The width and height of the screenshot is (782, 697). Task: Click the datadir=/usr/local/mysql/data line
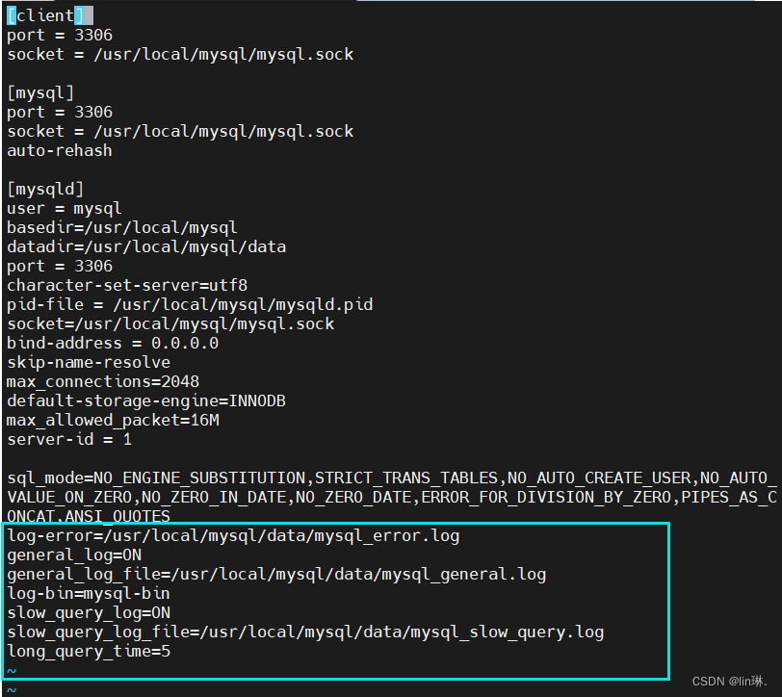[x=145, y=246]
